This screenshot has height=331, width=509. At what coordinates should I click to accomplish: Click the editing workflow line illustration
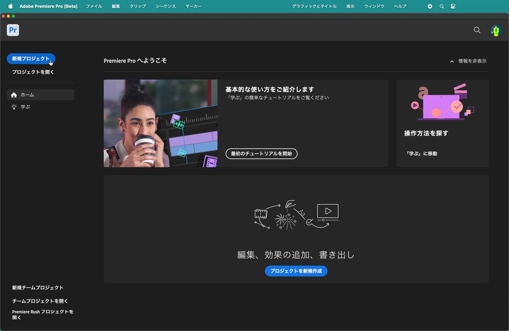click(296, 215)
